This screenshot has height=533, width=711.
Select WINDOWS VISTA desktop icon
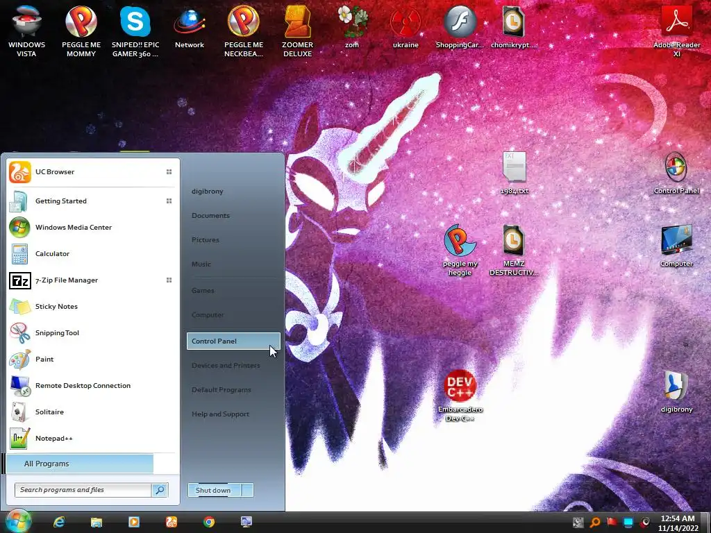tap(27, 31)
